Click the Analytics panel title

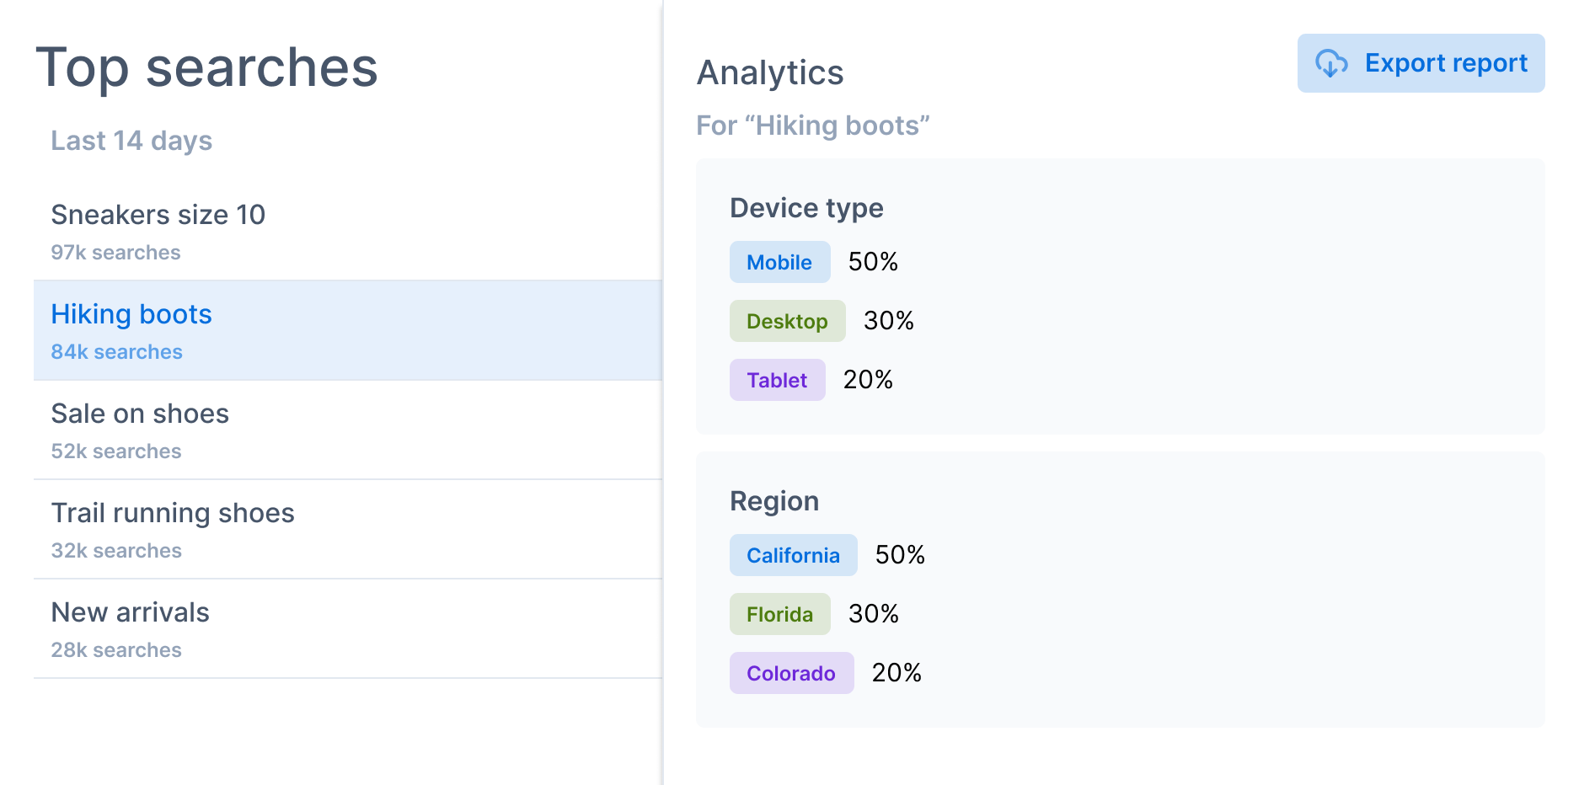[770, 72]
